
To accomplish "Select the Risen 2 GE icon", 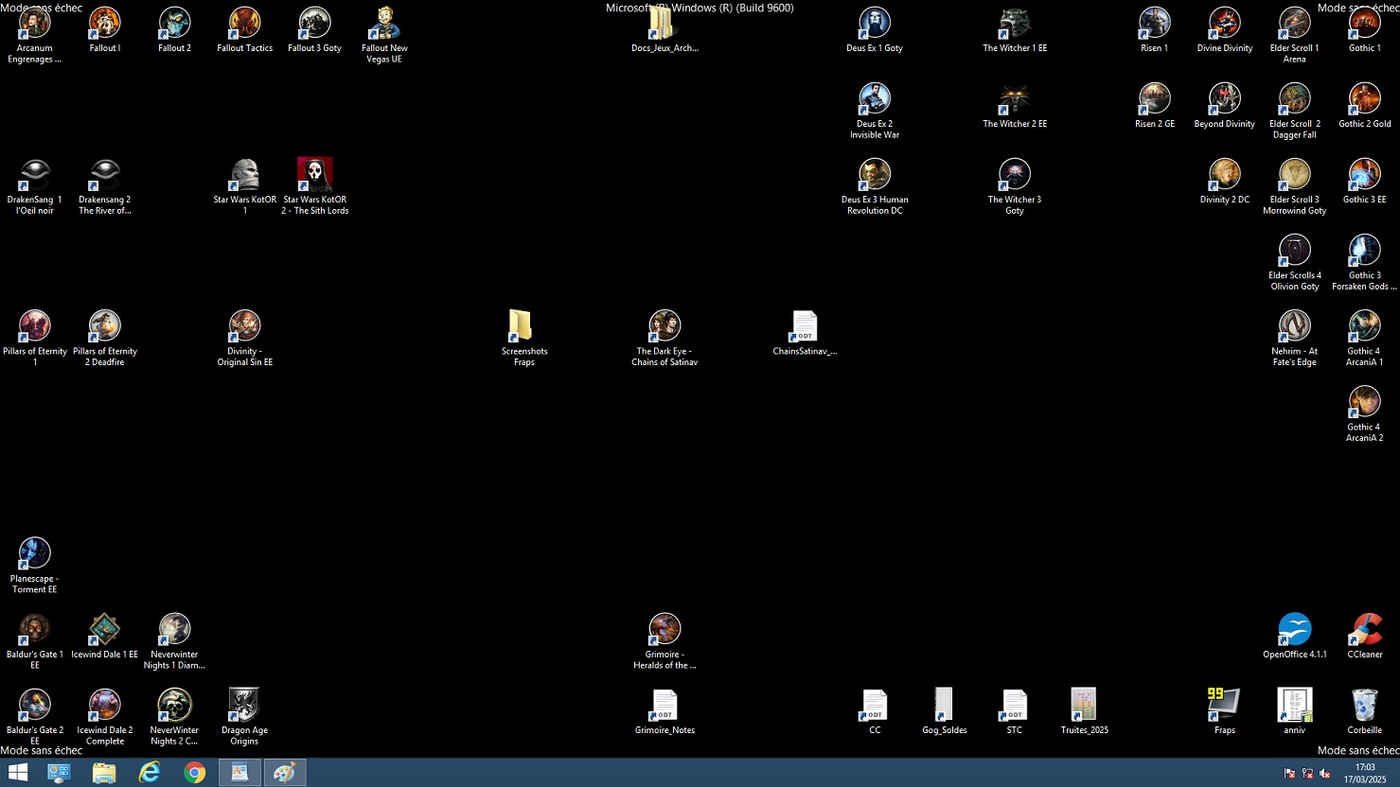I will (x=1155, y=98).
